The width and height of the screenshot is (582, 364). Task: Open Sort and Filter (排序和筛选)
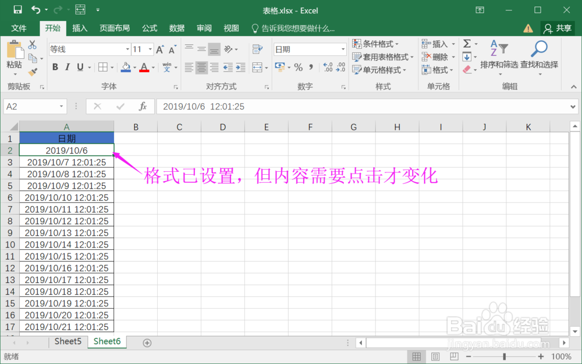coord(499,57)
